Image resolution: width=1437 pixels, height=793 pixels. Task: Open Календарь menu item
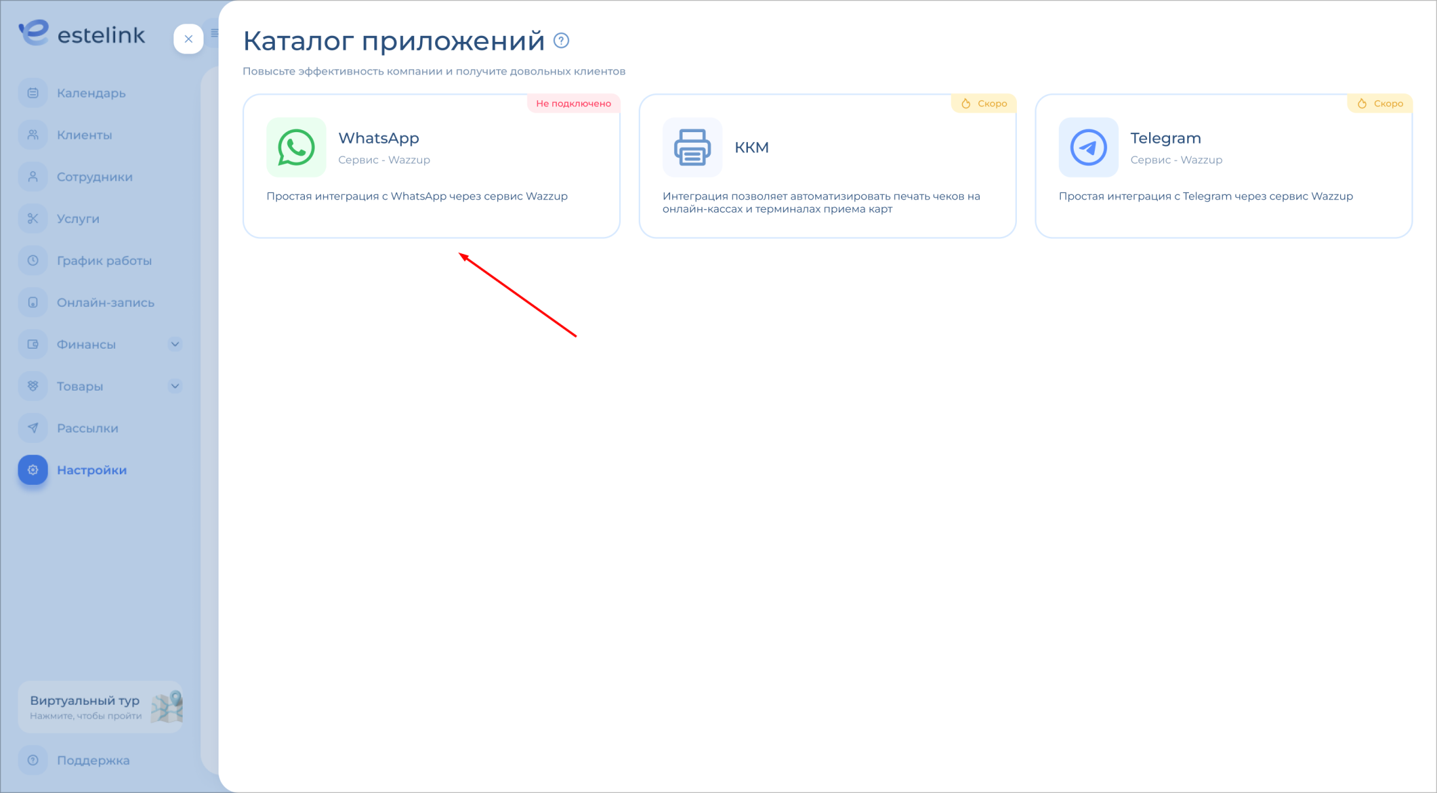point(91,93)
